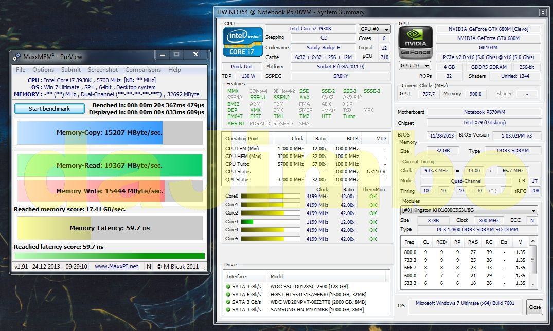Screen dimensions: 553x331
Task: Click the 'AES-NI' CPU feature label
Action: [x=236, y=124]
